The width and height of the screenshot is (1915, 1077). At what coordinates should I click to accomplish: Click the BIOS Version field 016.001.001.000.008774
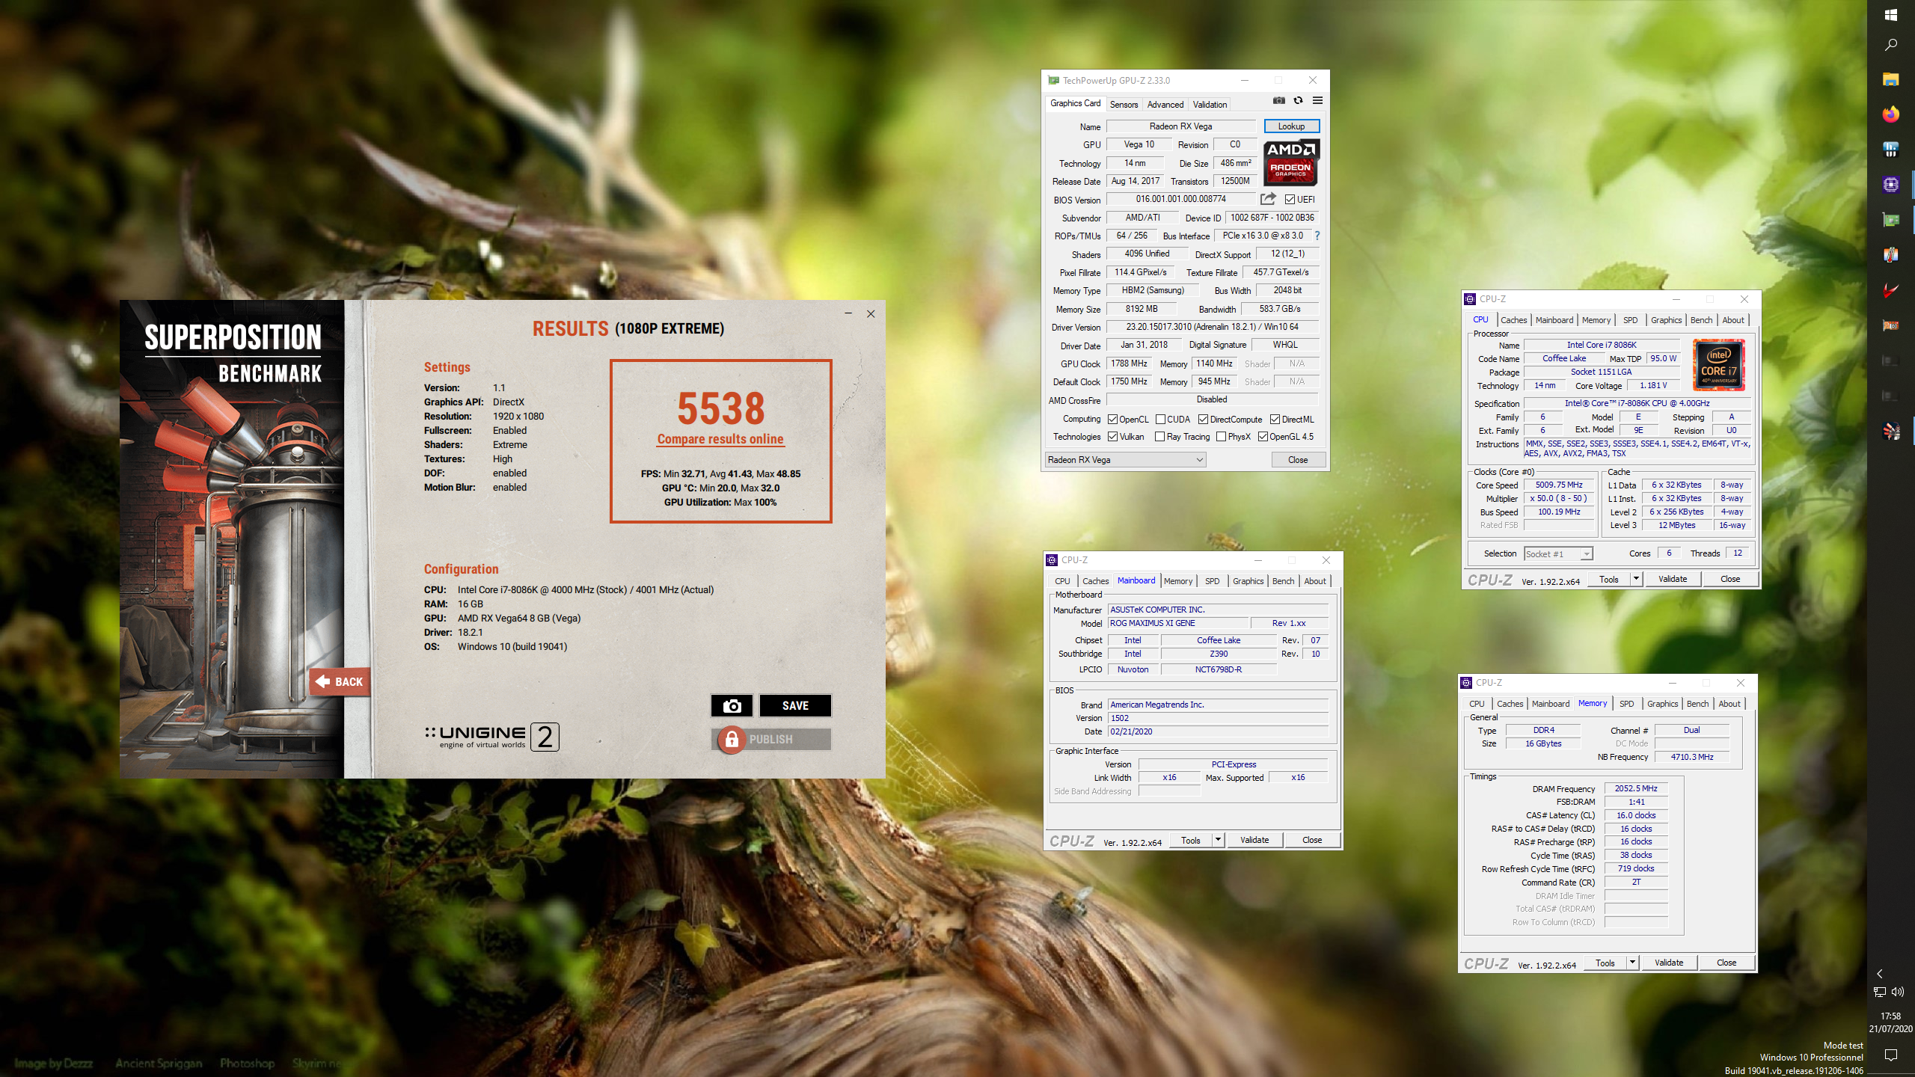[x=1180, y=199]
